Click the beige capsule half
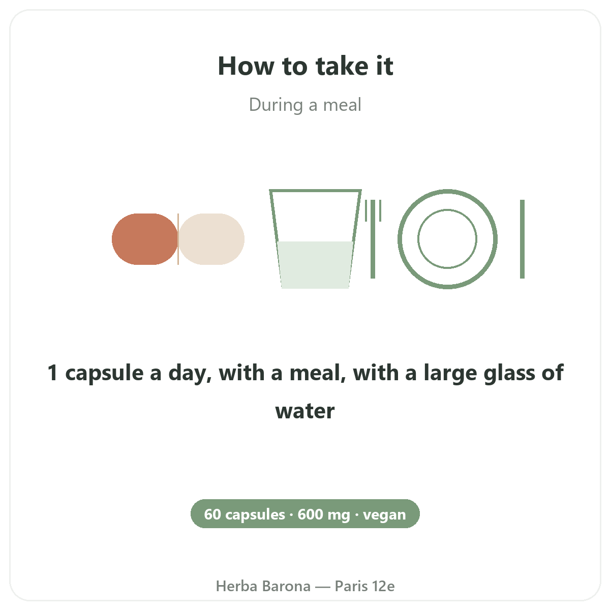610x610 pixels. pos(211,239)
